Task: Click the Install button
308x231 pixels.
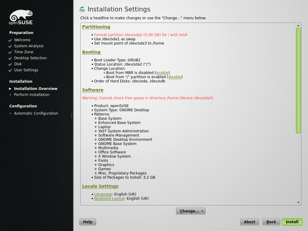Action: (x=292, y=222)
